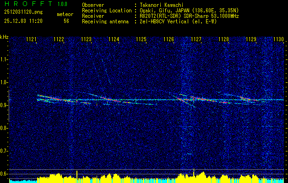Click the time marker 1126
288x183 pixels.
(x=169, y=39)
